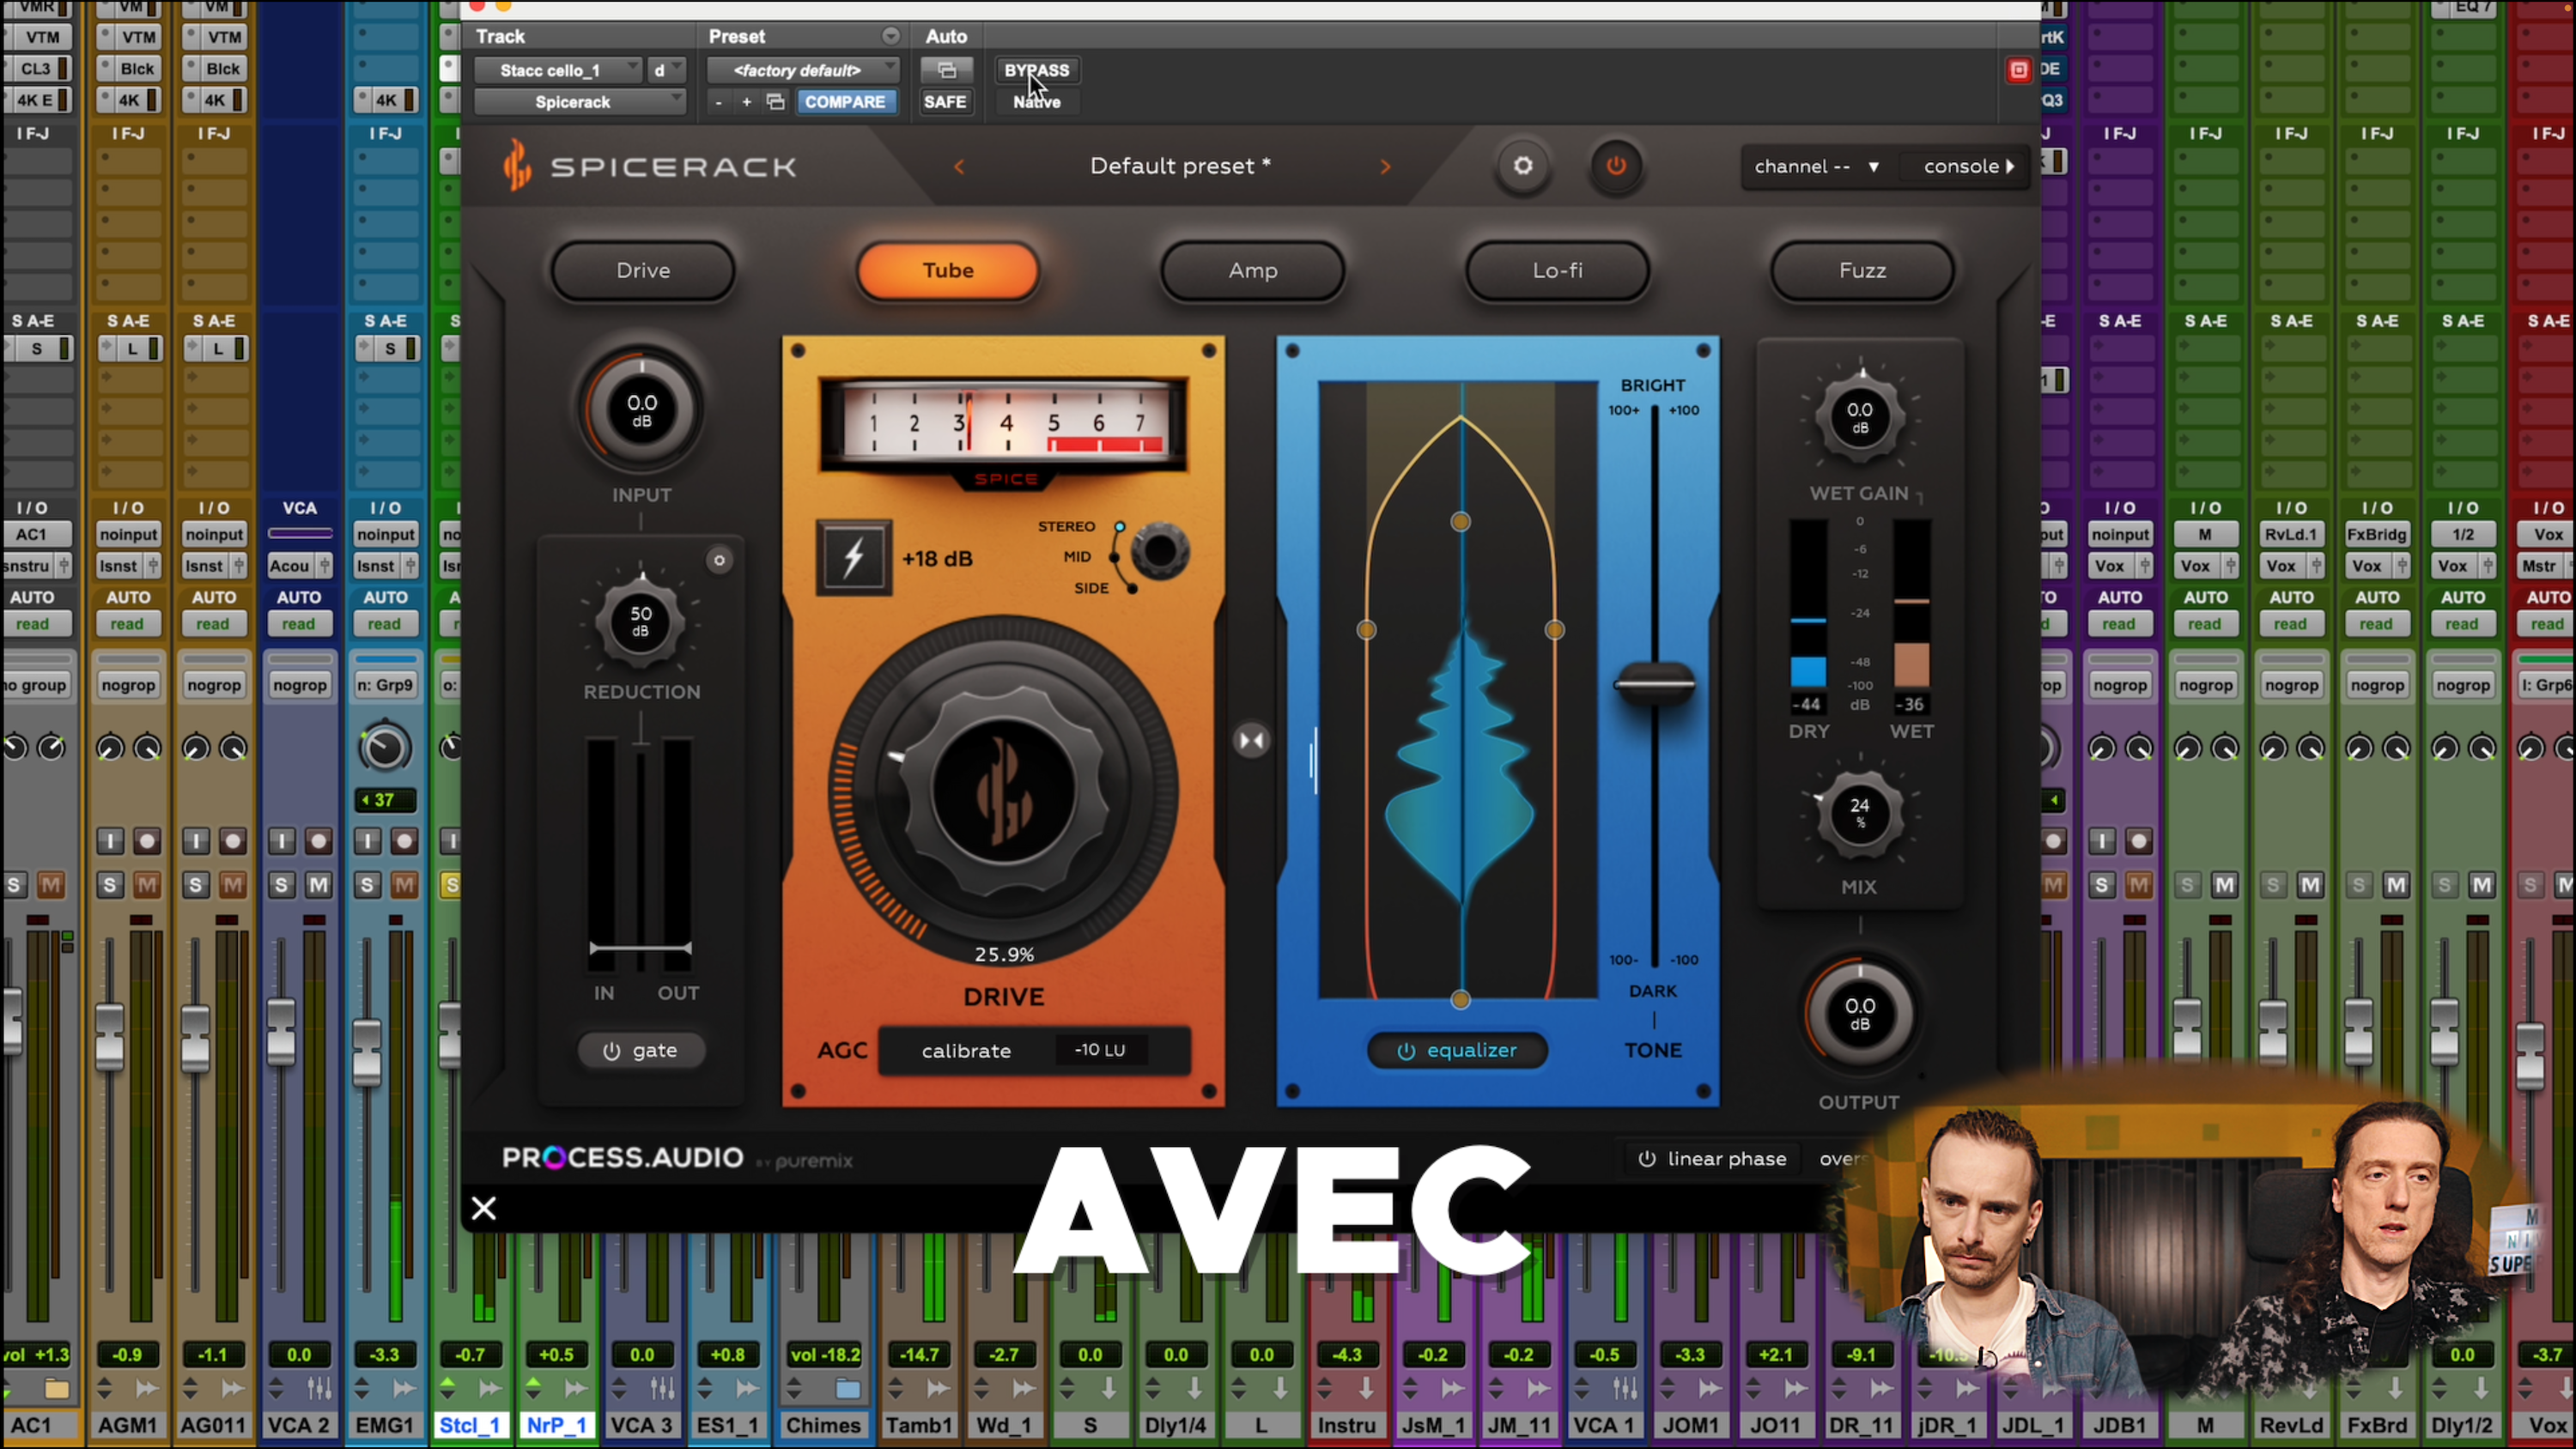Select the Lo-fi saturation mode
The height and width of the screenshot is (1449, 2576).
pos(1556,270)
